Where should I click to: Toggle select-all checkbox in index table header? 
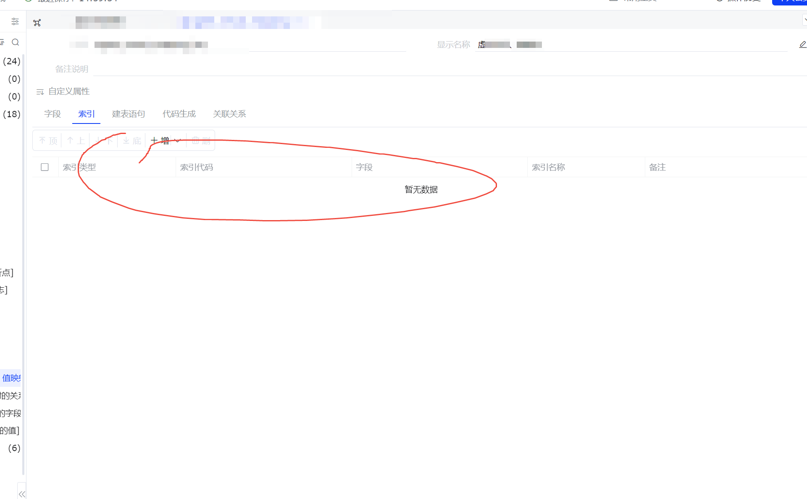tap(45, 167)
